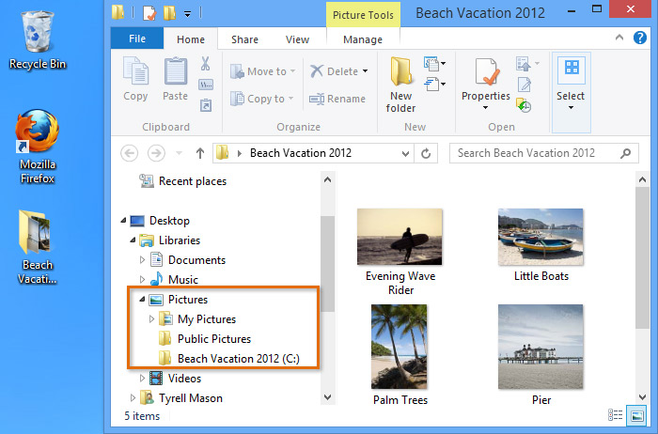The image size is (658, 434).
Task: Open the Share ribbon tab
Action: 244,39
